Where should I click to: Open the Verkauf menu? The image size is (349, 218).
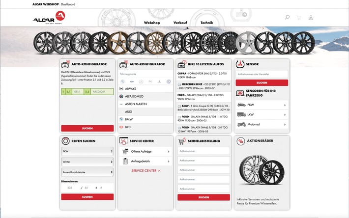coord(180,23)
